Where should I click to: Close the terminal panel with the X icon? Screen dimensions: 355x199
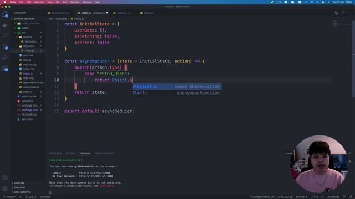(x=349, y=153)
